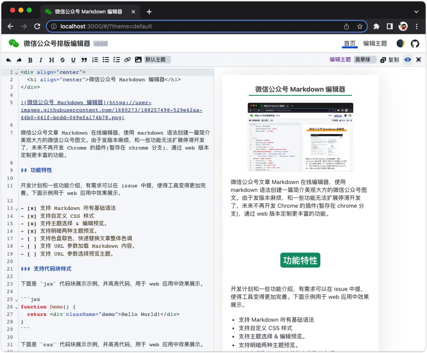
Task: Insert heading with H icon
Action: pyautogui.click(x=52, y=60)
